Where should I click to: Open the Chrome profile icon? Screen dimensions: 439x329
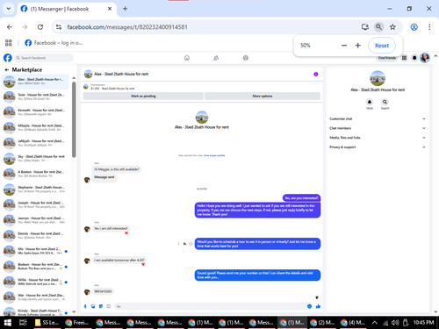coord(414,27)
